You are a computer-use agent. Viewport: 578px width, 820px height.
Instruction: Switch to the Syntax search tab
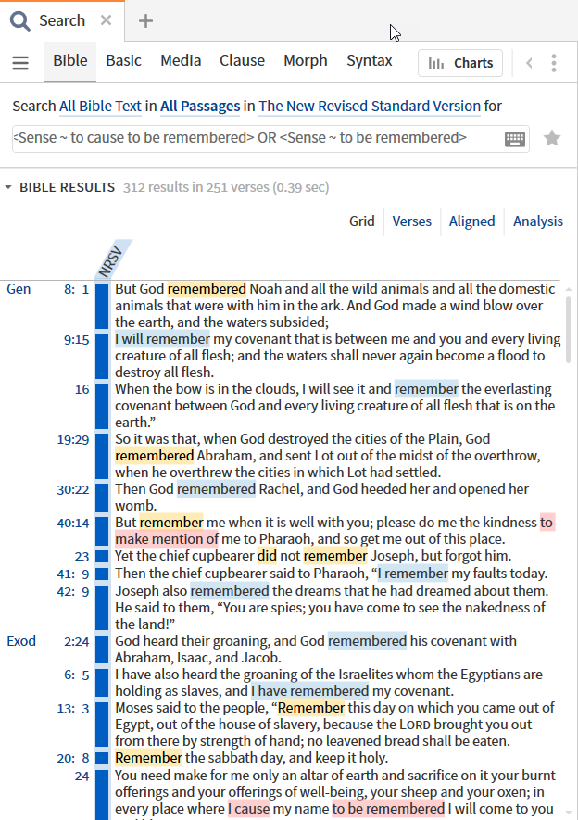click(369, 60)
